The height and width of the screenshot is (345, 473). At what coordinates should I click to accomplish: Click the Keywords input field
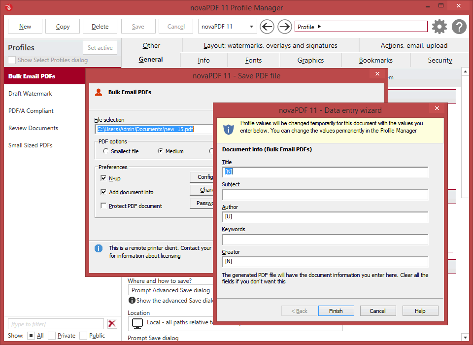(325, 240)
